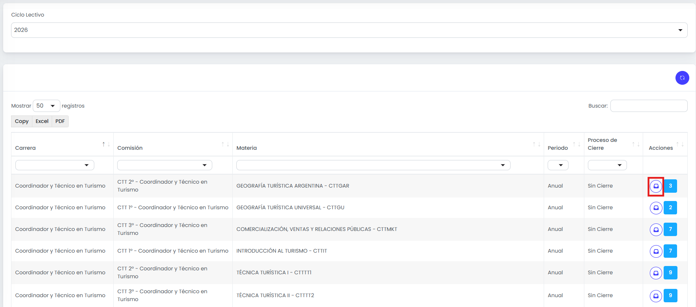The width and height of the screenshot is (696, 307).
Task: Open action icon for TÉCNICA TURÍSTICA I row
Action: [656, 273]
